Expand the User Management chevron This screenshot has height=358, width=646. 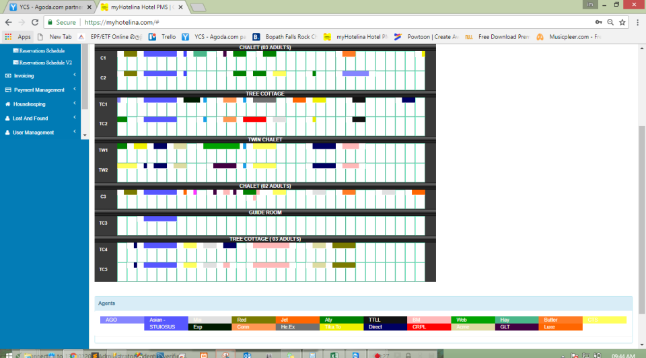[x=75, y=132]
